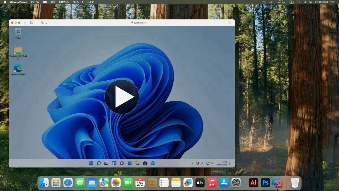Open Safari in the Dock
The height and width of the screenshot is (191, 339).
click(68, 183)
